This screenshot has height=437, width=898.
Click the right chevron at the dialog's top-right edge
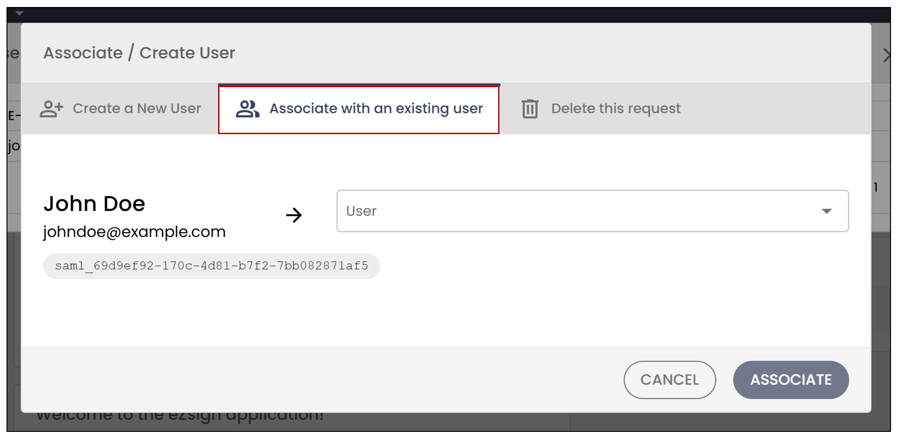pos(886,55)
